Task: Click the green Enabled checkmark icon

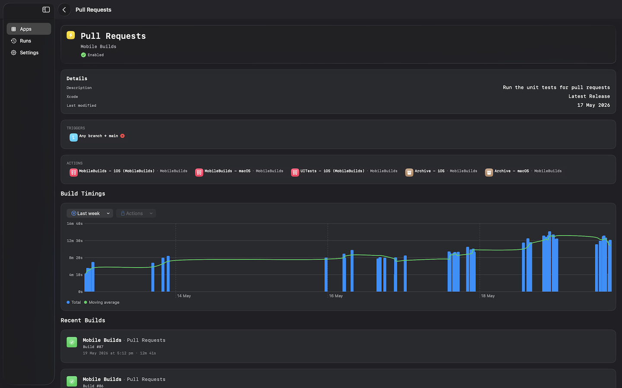Action: [x=83, y=55]
